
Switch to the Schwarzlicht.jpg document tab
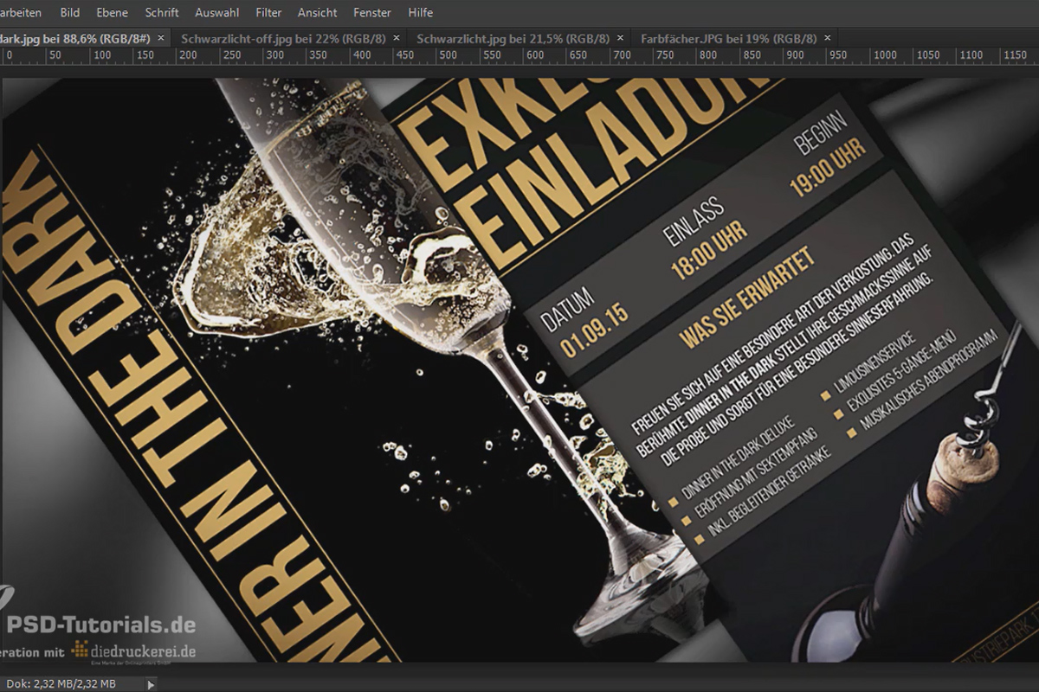click(x=513, y=39)
